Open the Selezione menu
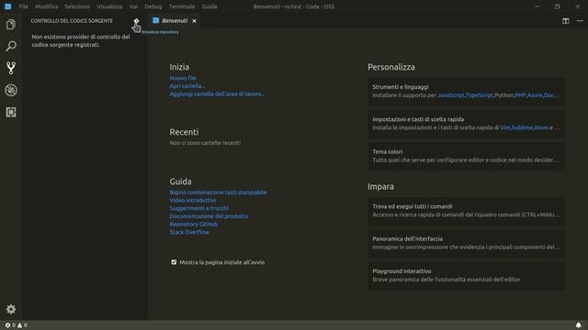This screenshot has height=330, width=588. coord(77,6)
